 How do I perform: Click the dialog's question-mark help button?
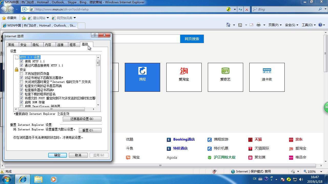click(x=95, y=35)
